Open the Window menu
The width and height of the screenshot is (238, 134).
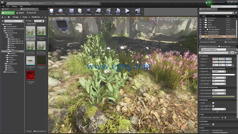point(14,6)
